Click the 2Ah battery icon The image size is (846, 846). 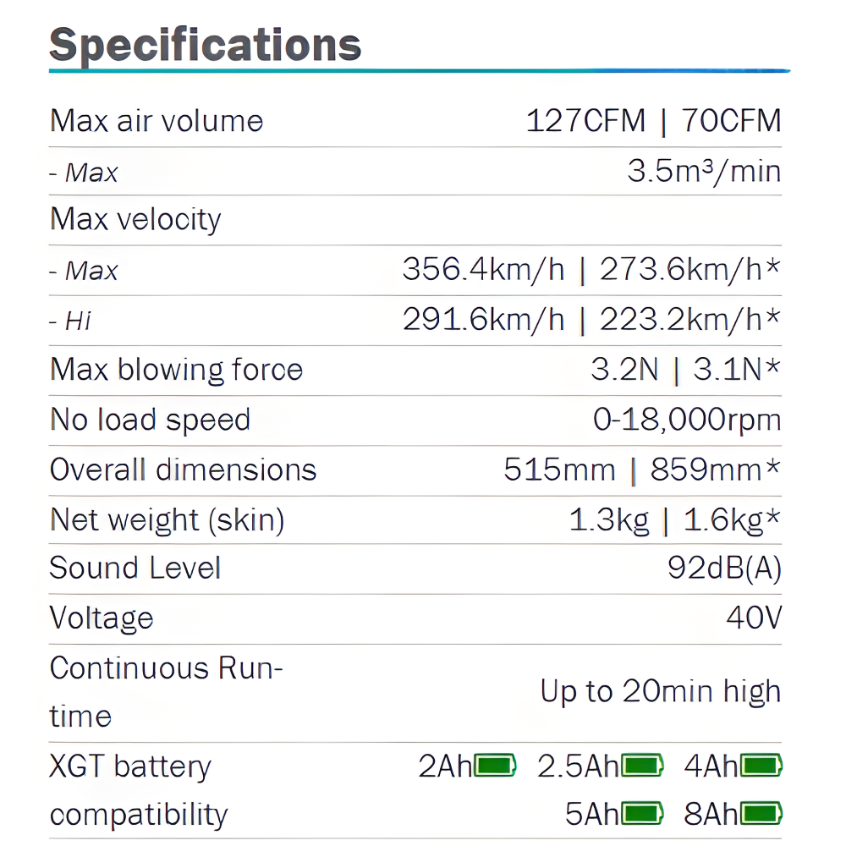(x=495, y=766)
